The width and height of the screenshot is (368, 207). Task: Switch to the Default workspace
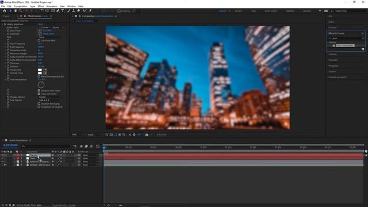tap(223, 11)
